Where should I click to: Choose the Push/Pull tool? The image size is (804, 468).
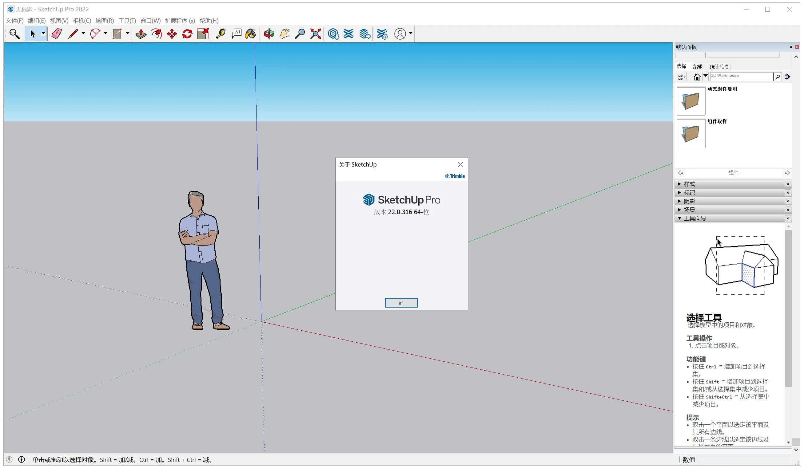tap(141, 33)
